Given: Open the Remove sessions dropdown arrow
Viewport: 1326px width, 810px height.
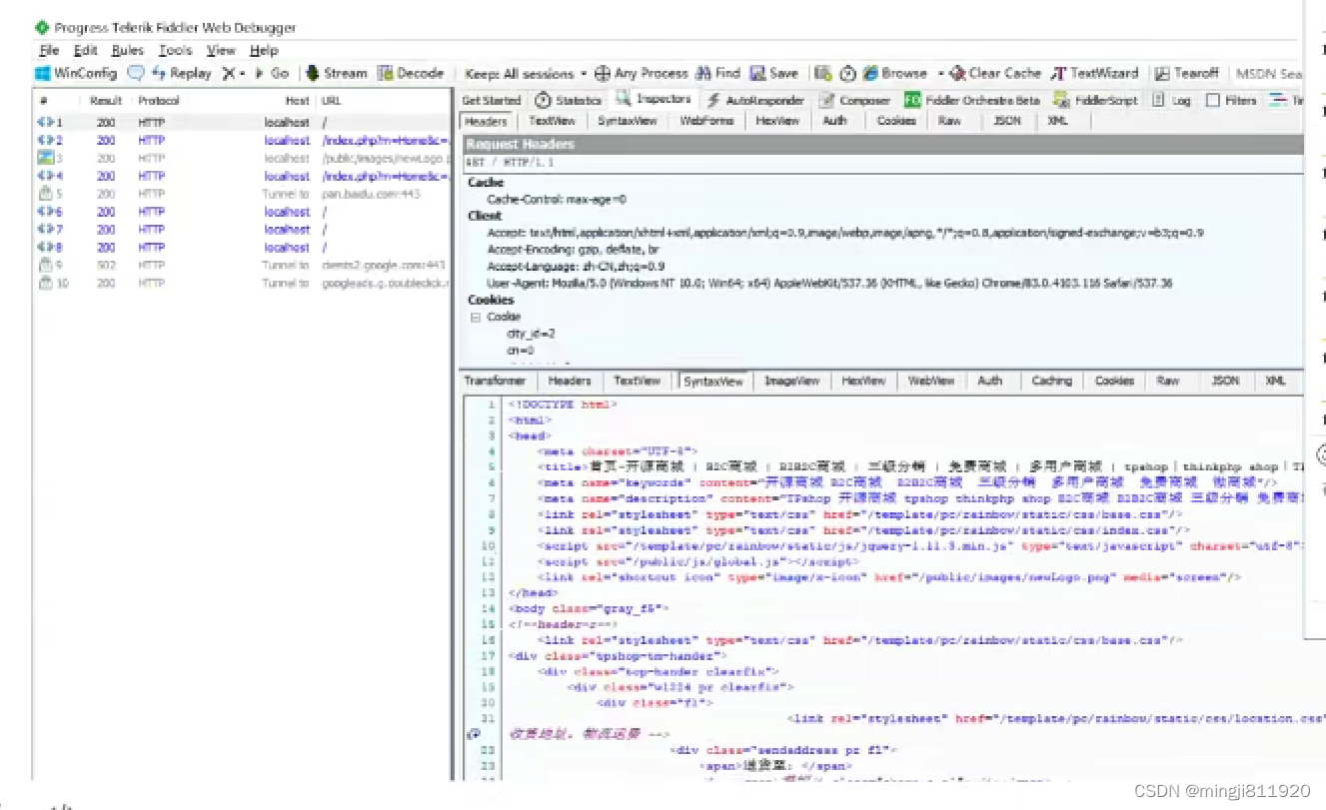Looking at the screenshot, I should tap(242, 73).
